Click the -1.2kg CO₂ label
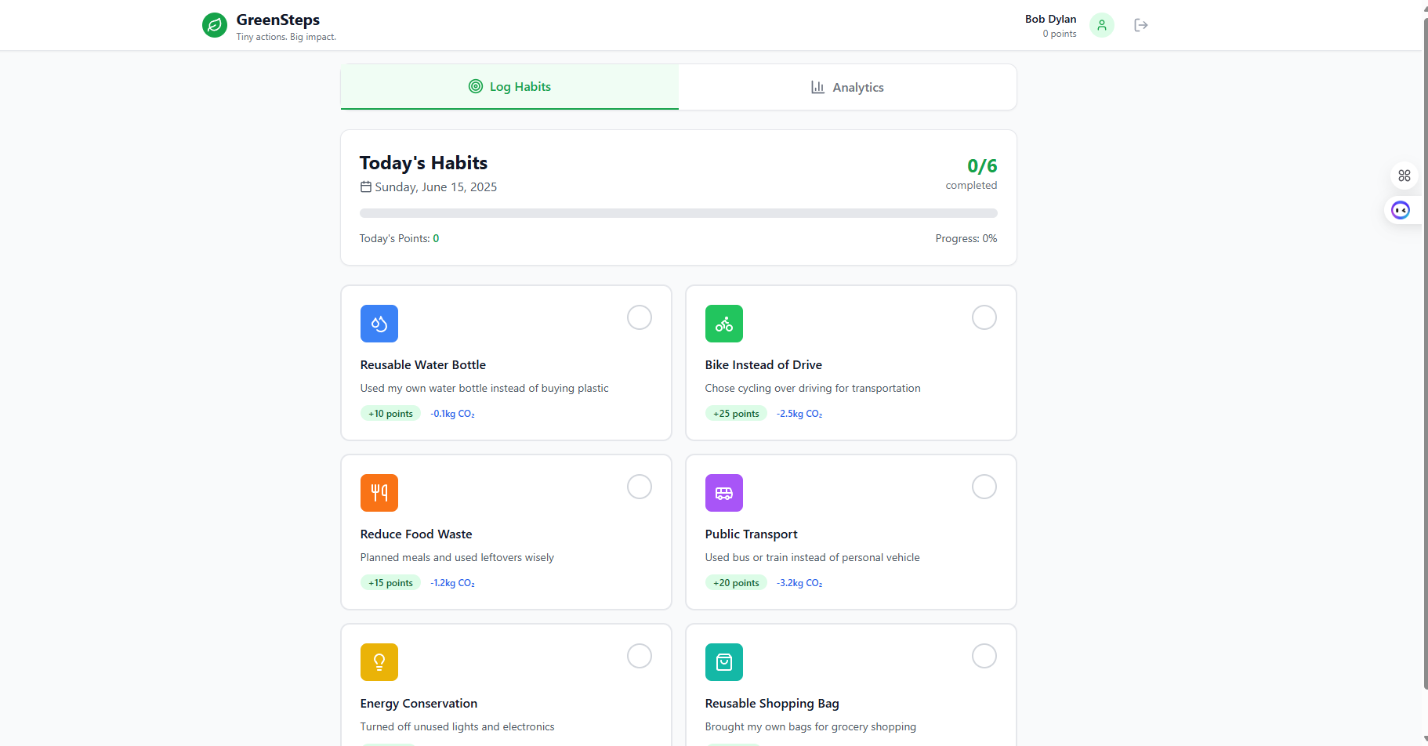Screen dimensions: 1428x746 point(453,583)
